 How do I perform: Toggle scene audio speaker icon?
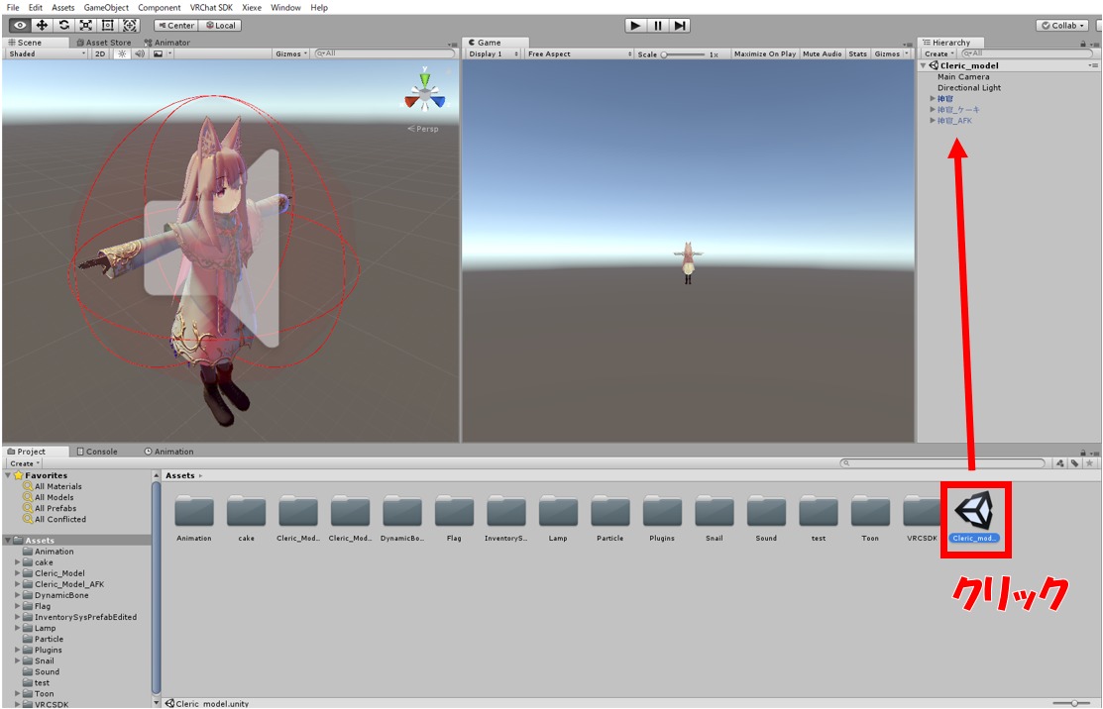[x=140, y=53]
